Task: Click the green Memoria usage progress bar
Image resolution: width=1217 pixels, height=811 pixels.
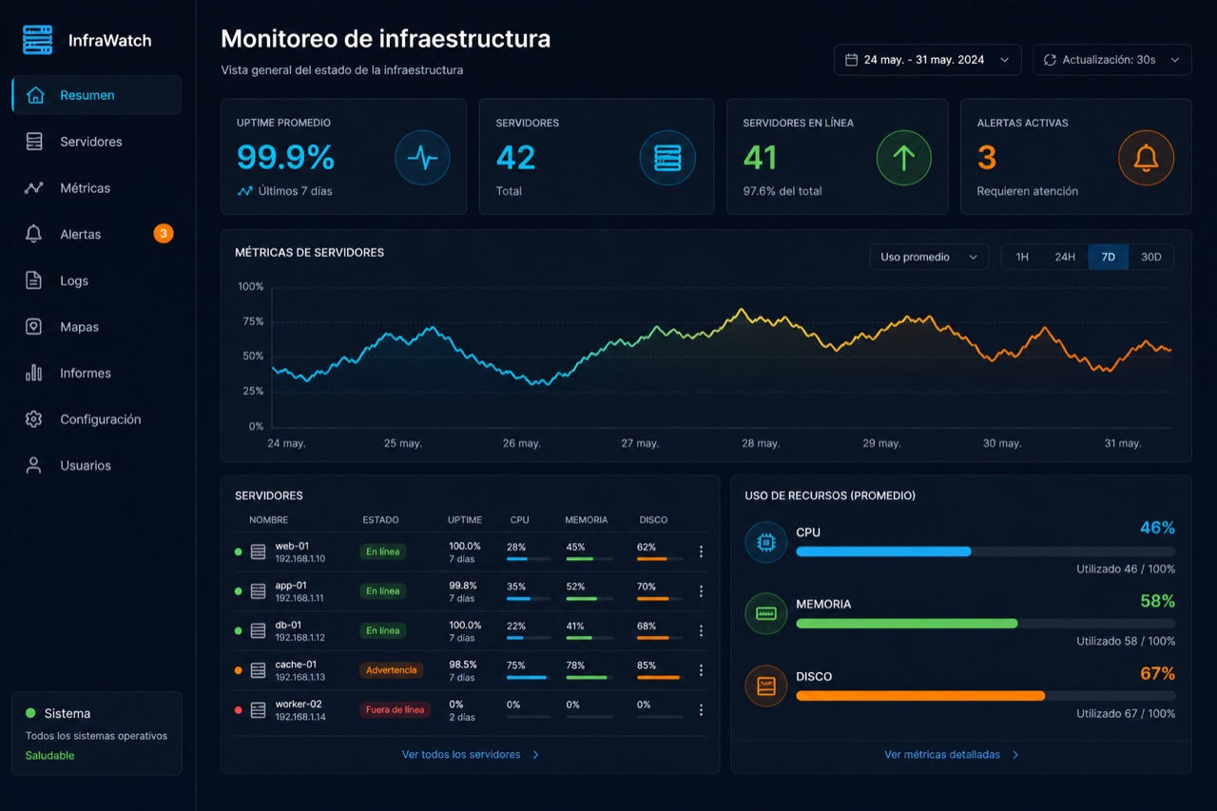Action: click(985, 624)
